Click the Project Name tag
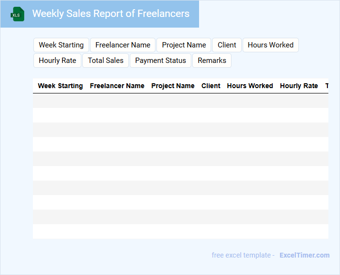 (184, 45)
